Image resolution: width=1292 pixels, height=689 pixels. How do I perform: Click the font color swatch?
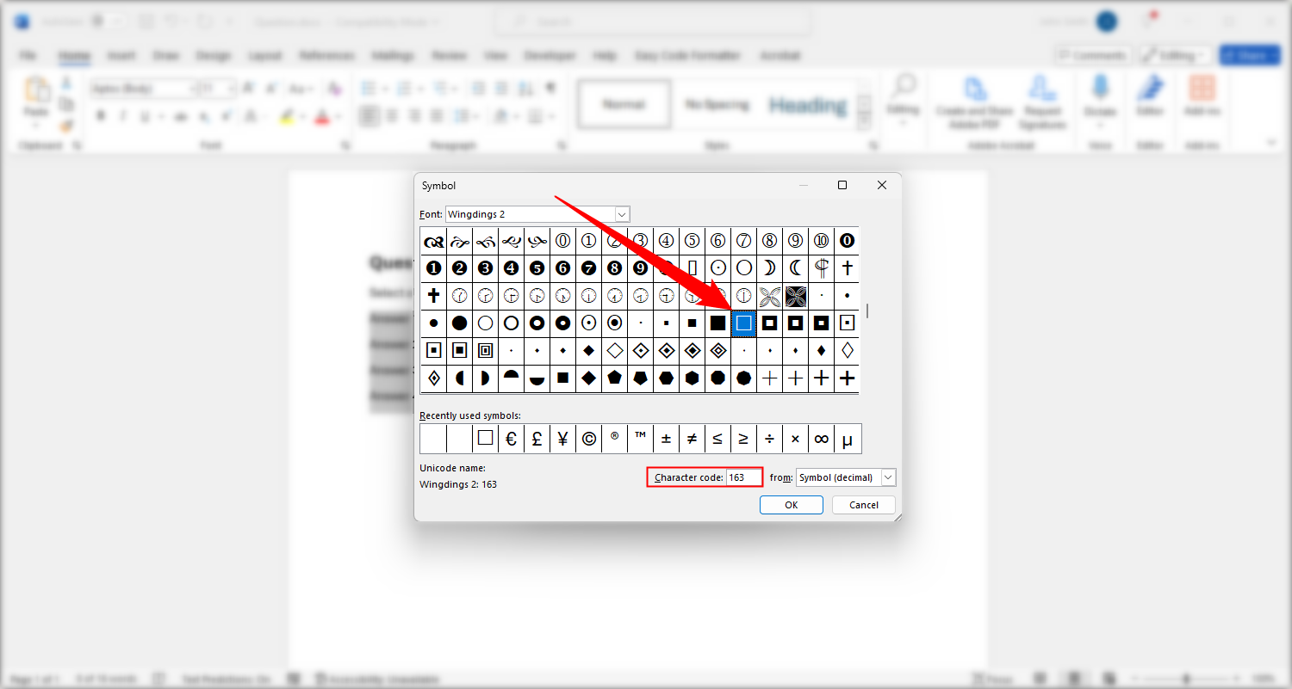(321, 115)
